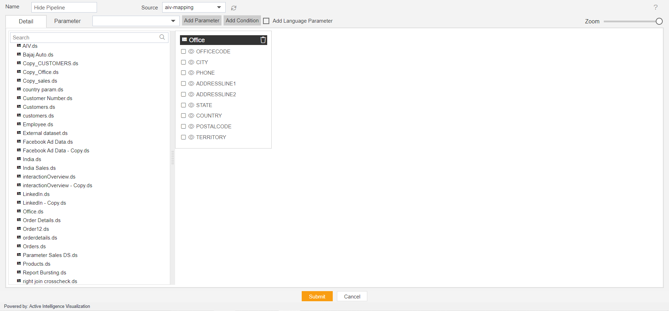This screenshot has height=311, width=669.
Task: Toggle eye icon for PHONE column
Action: click(191, 73)
